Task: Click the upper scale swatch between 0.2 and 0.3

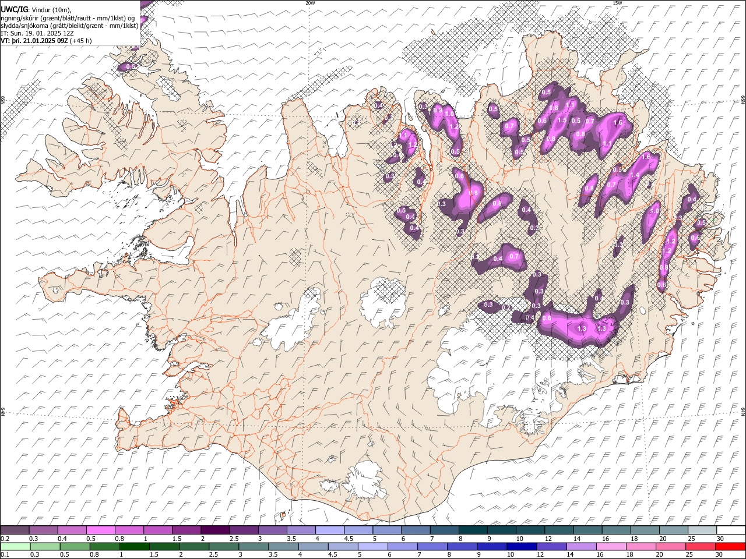Action: 15,530
